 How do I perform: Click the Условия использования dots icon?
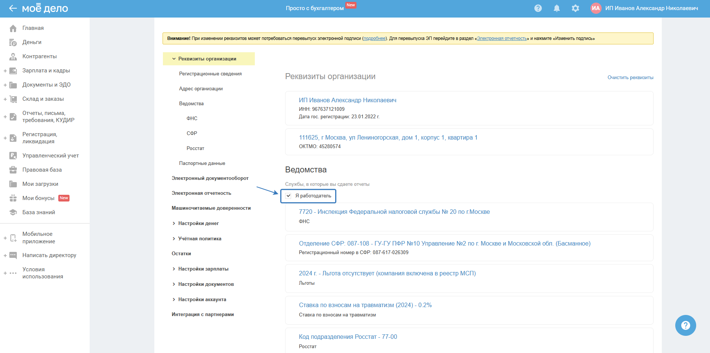13,273
